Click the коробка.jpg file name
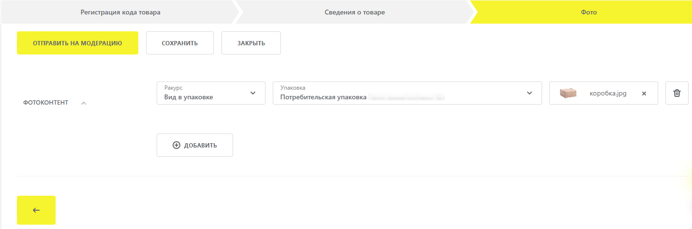This screenshot has width=692, height=229. pyautogui.click(x=608, y=94)
